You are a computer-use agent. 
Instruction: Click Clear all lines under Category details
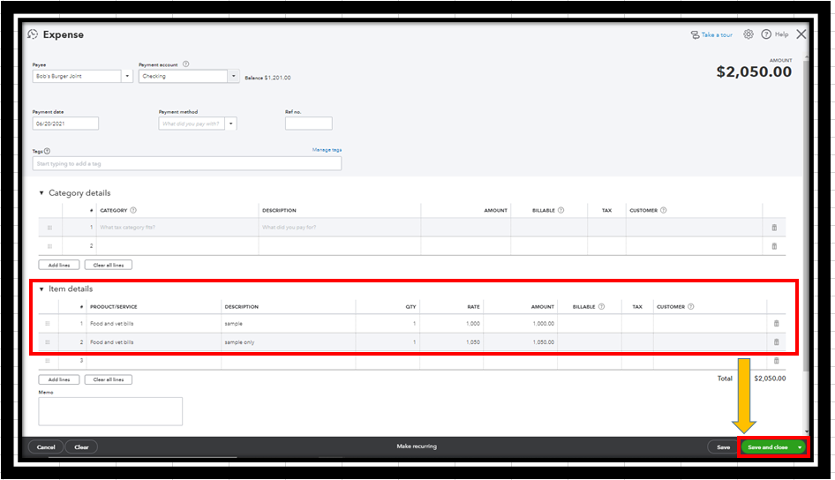coord(108,265)
